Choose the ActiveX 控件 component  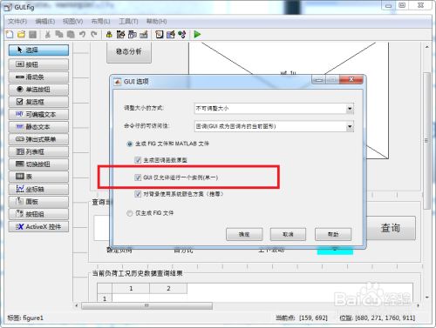coord(38,226)
